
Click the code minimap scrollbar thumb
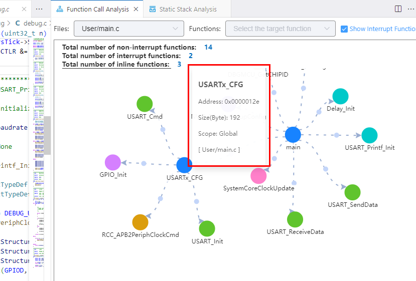pos(47,135)
